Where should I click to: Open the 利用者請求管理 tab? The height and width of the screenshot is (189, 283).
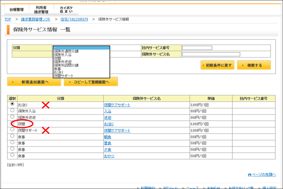(x=41, y=10)
